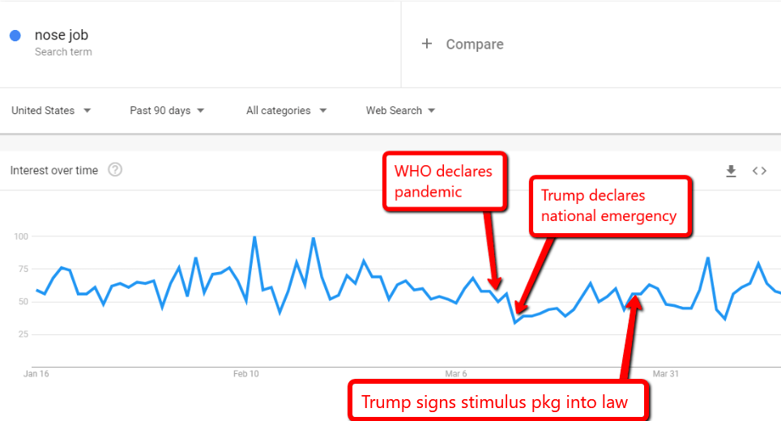
Task: Edit the nose job search term
Action: (x=62, y=36)
